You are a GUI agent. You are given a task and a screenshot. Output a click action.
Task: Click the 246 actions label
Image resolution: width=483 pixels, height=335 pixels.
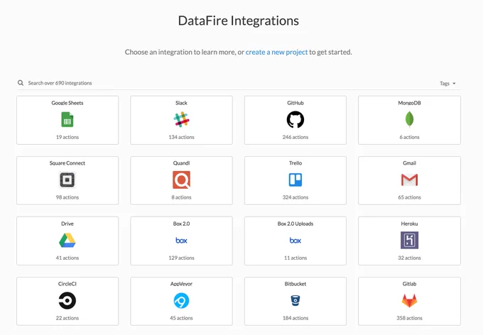coord(295,137)
